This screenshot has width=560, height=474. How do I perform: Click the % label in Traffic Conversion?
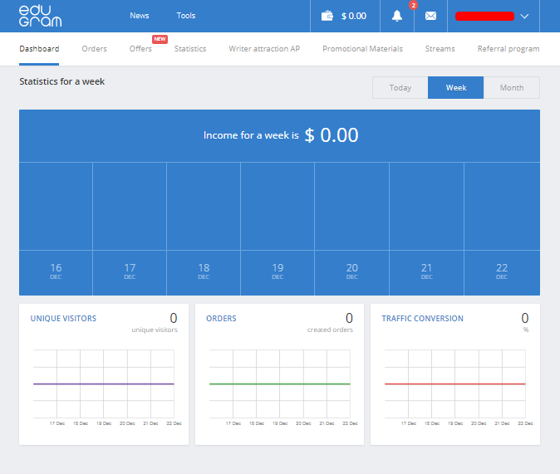tap(526, 330)
